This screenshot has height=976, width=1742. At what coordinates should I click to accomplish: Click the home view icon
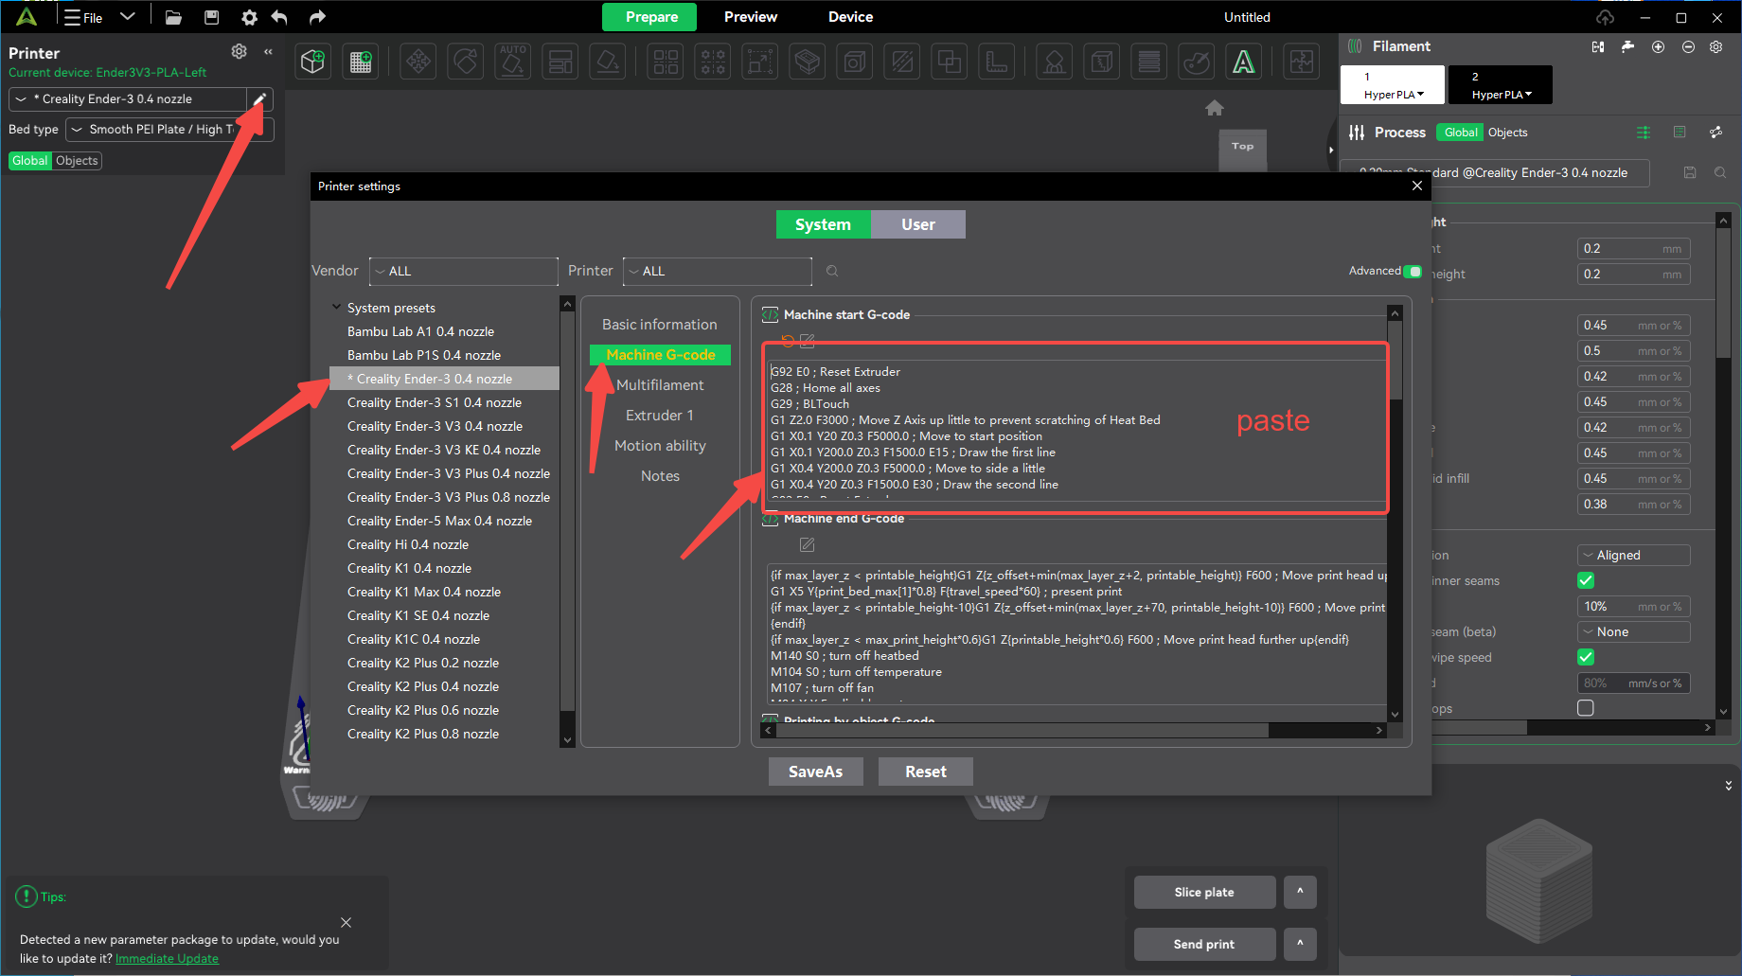pyautogui.click(x=1214, y=108)
